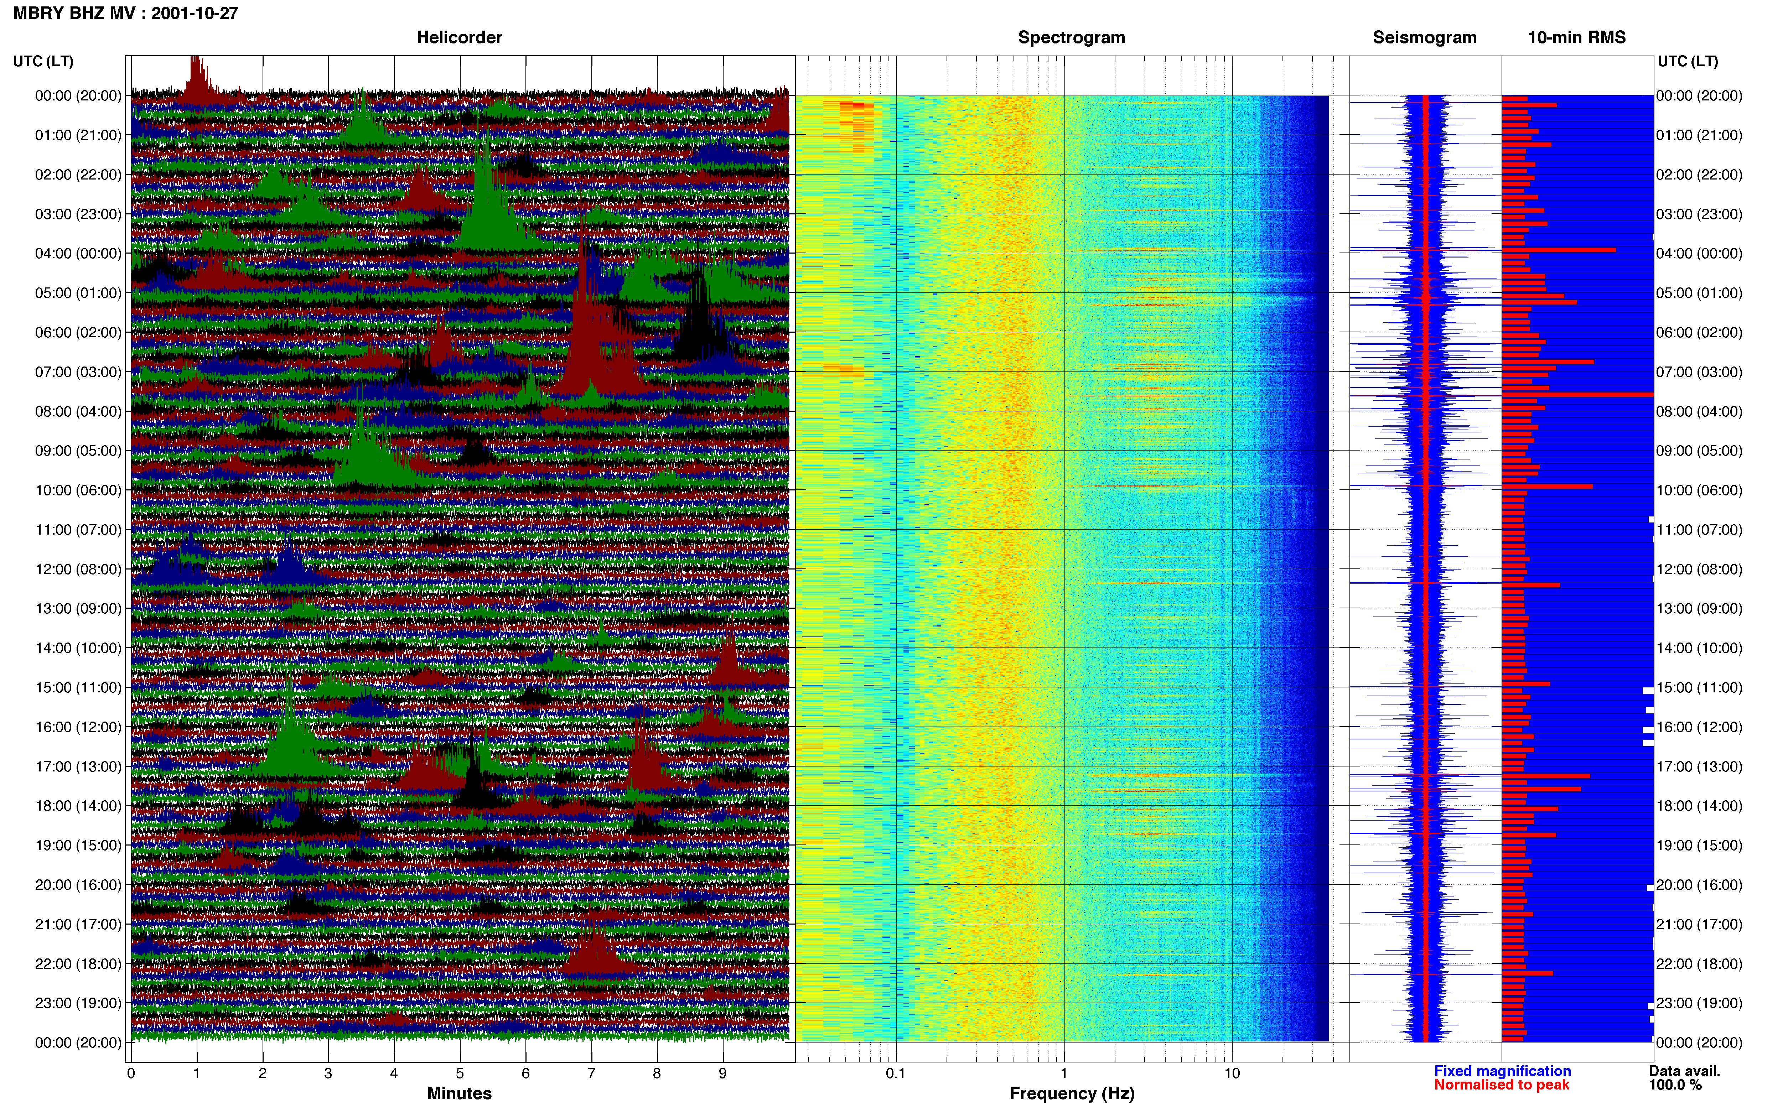
Task: Click the right '15:00 (11:00)' time label
Action: click(x=1699, y=688)
